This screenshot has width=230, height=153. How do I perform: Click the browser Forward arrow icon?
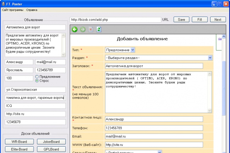[82, 29]
